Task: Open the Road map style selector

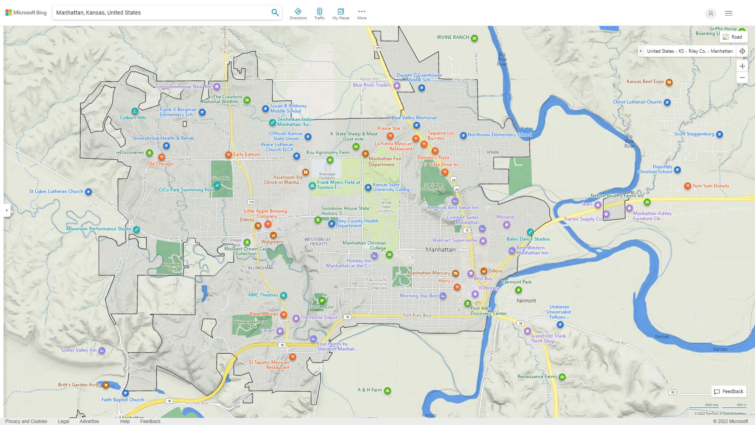Action: click(734, 37)
